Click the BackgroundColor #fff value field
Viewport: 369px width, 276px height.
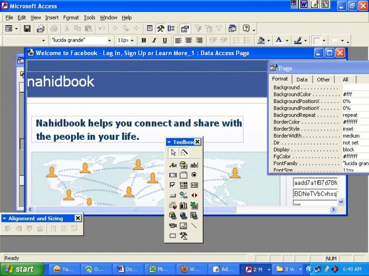tap(356, 94)
